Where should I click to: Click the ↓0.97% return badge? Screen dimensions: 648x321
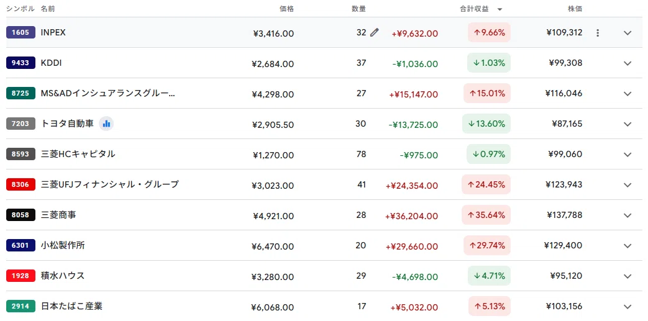488,154
